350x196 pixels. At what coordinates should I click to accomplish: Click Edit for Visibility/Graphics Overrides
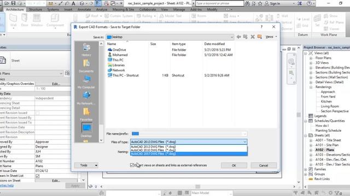click(56, 84)
